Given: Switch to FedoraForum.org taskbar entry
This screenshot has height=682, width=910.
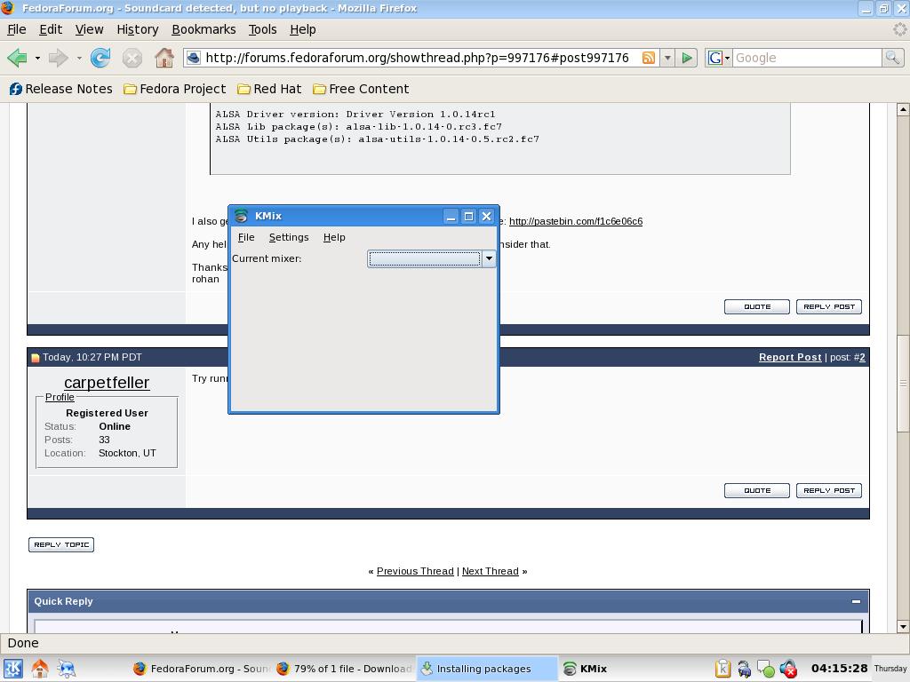Looking at the screenshot, I should tap(201, 669).
